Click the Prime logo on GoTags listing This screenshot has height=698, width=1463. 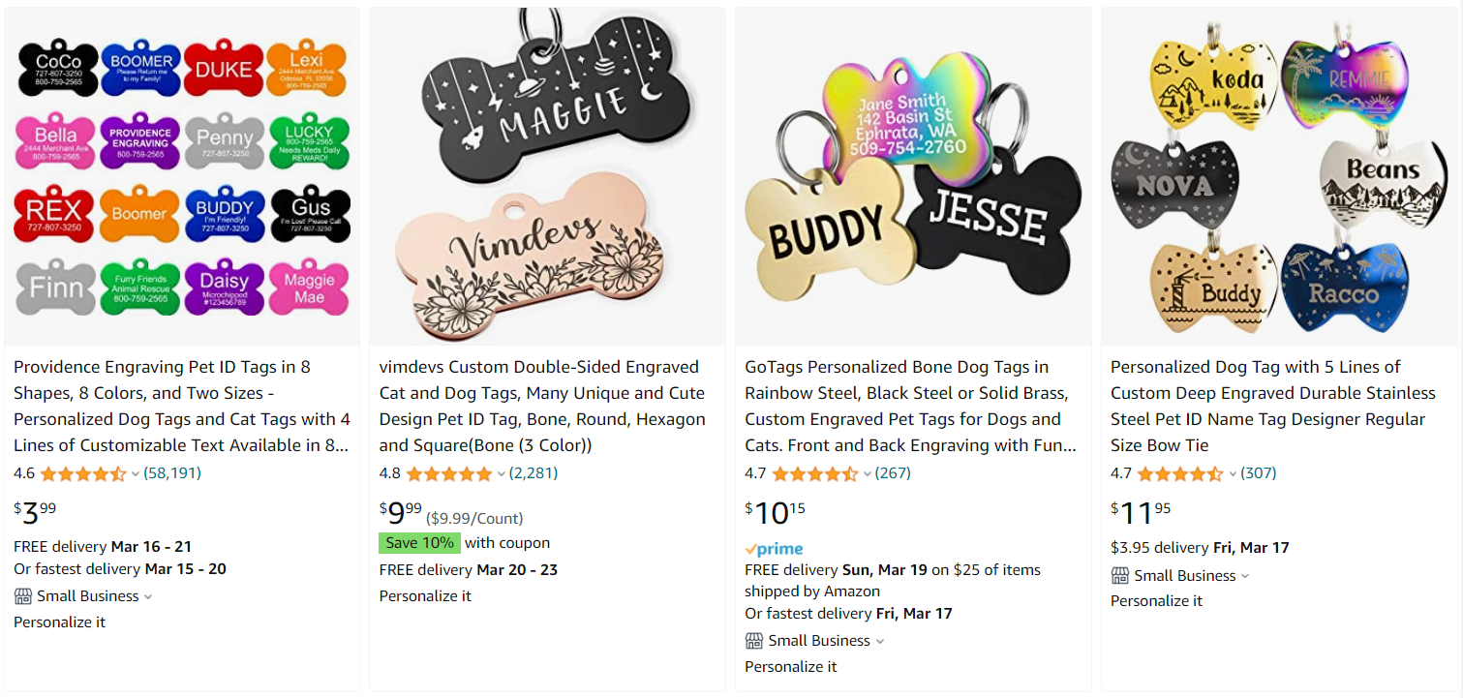pos(774,549)
